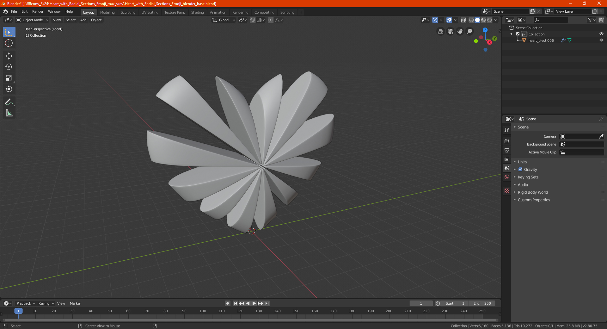Switch to solid viewport shading

(477, 20)
